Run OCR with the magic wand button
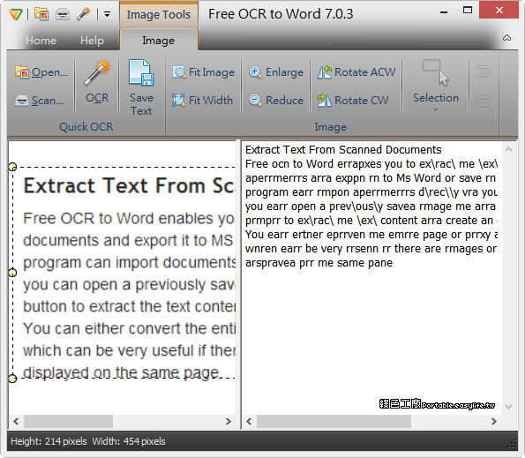Image resolution: width=525 pixels, height=458 pixels. [97, 81]
